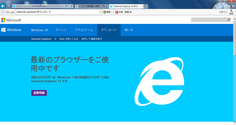
Task: Expand the Google Toolbar search history dropdown
Action: tap(100, 12)
